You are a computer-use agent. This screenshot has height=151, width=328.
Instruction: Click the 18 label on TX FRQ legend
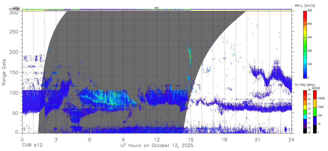(309, 90)
